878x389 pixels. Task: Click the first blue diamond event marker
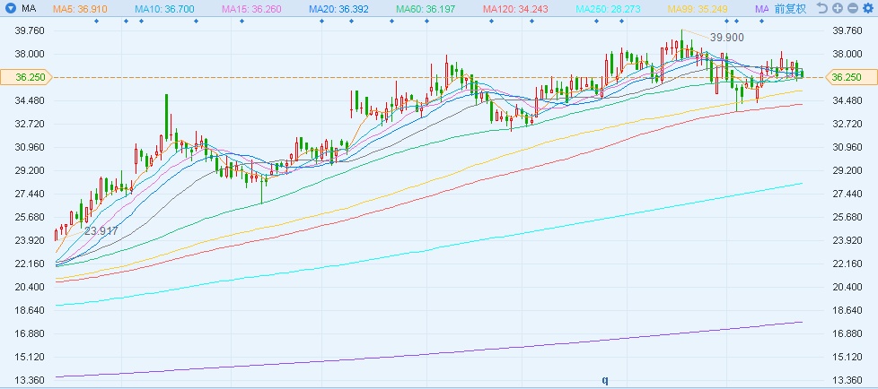click(x=96, y=20)
